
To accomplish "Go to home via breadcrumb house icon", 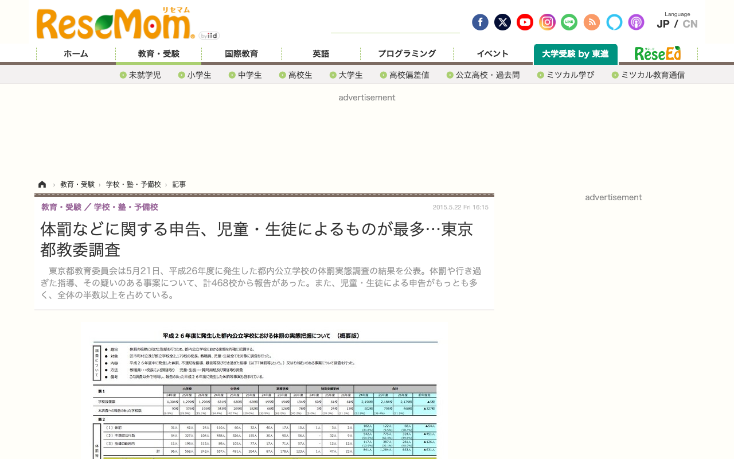I will point(42,184).
